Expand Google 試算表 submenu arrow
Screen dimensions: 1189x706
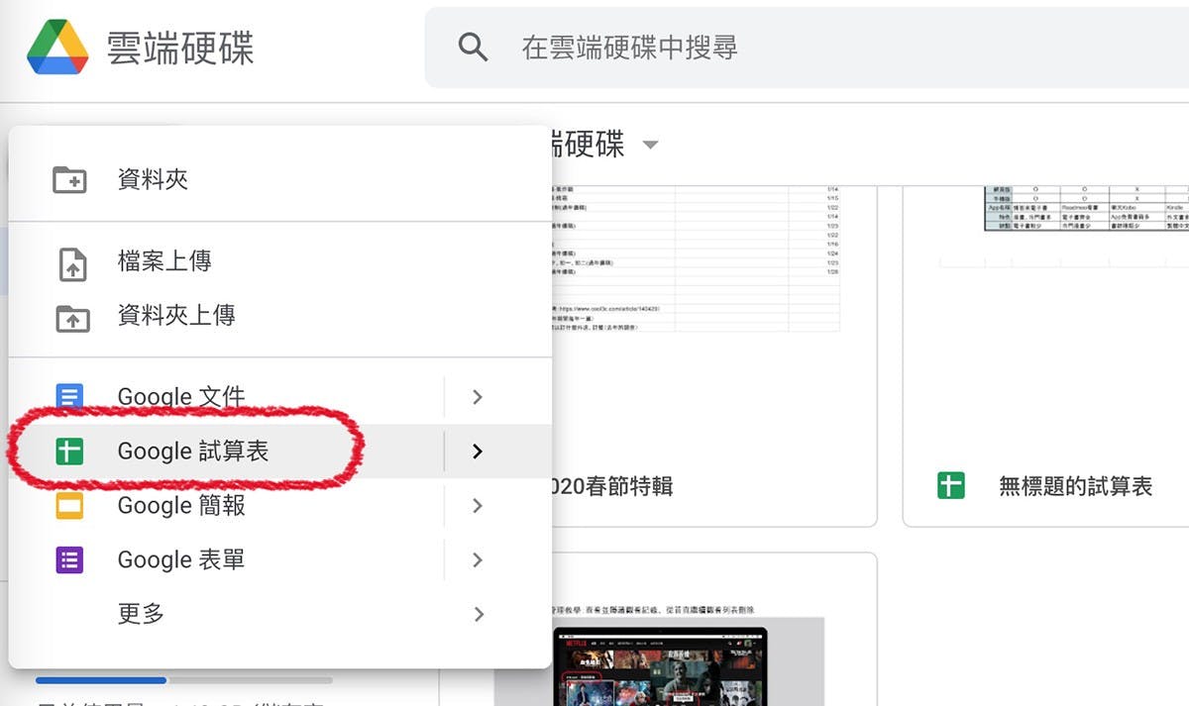click(478, 452)
